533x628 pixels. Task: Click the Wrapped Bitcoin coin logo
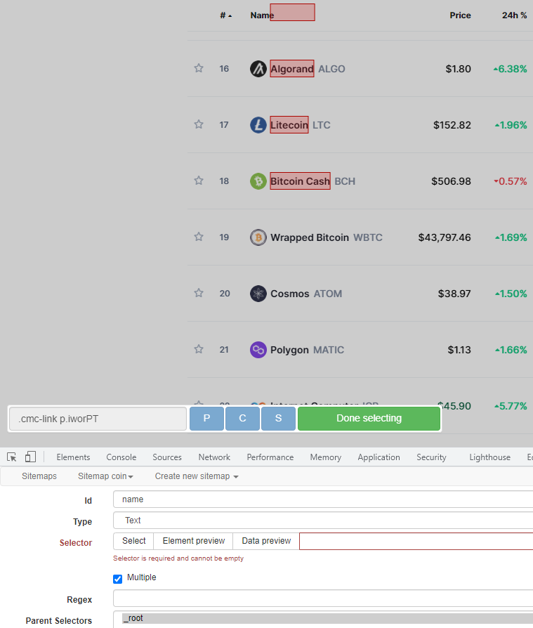click(258, 237)
